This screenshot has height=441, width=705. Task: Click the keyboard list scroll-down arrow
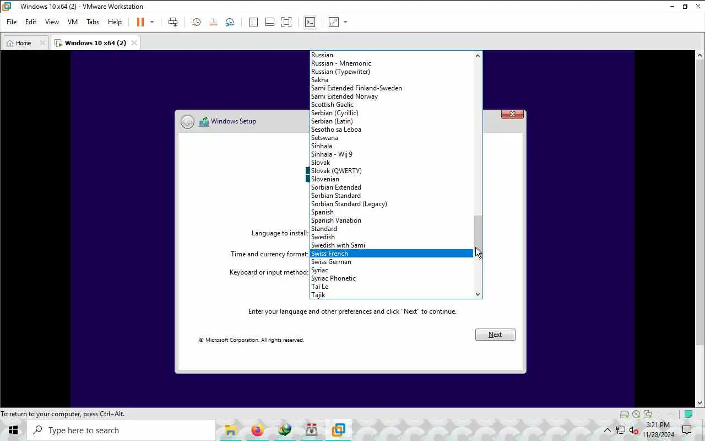point(478,294)
